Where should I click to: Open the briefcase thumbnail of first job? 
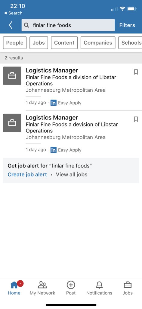pos(12,76)
